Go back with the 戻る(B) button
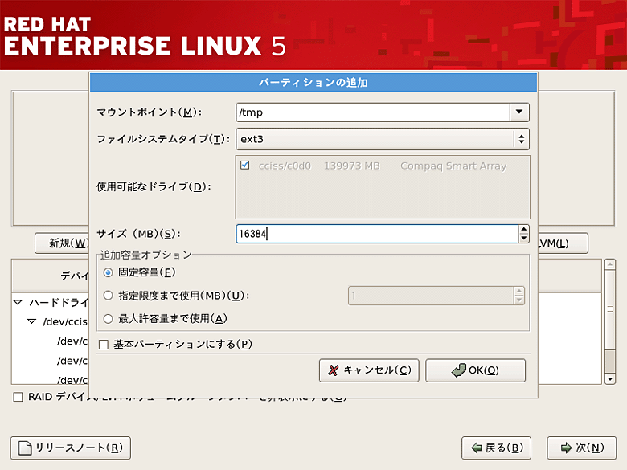This screenshot has height=470, width=627. [x=496, y=448]
